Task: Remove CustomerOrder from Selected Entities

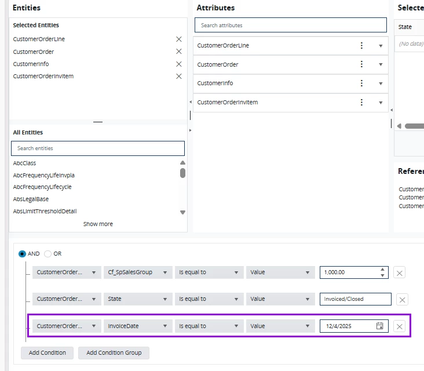Action: pyautogui.click(x=179, y=52)
